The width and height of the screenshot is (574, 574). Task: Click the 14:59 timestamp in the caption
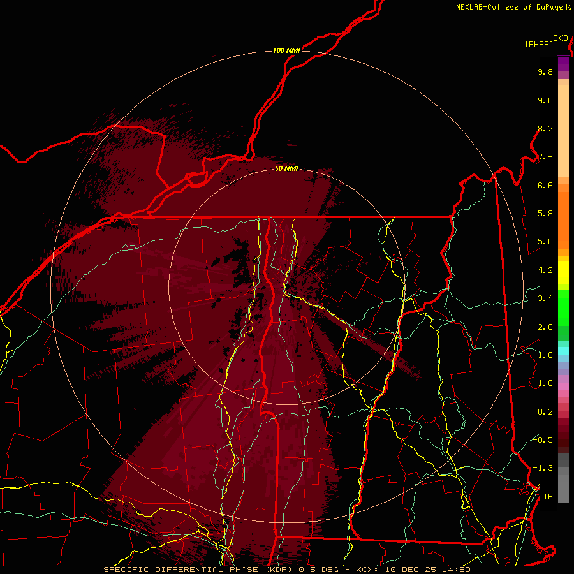click(456, 570)
